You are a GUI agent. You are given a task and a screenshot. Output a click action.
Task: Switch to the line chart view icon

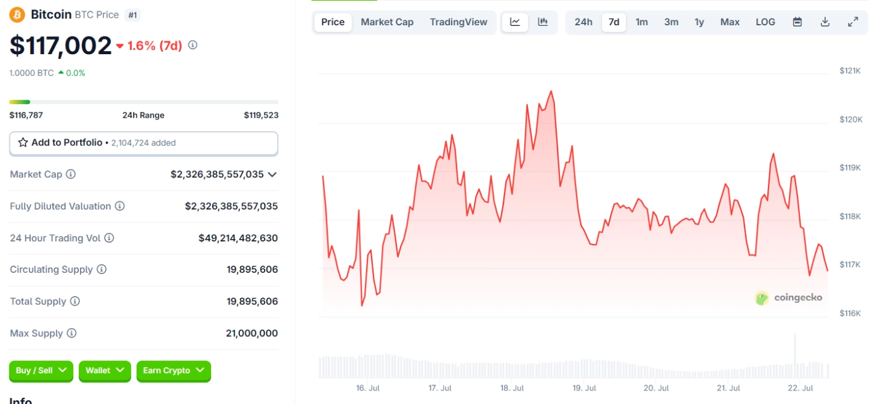515,22
